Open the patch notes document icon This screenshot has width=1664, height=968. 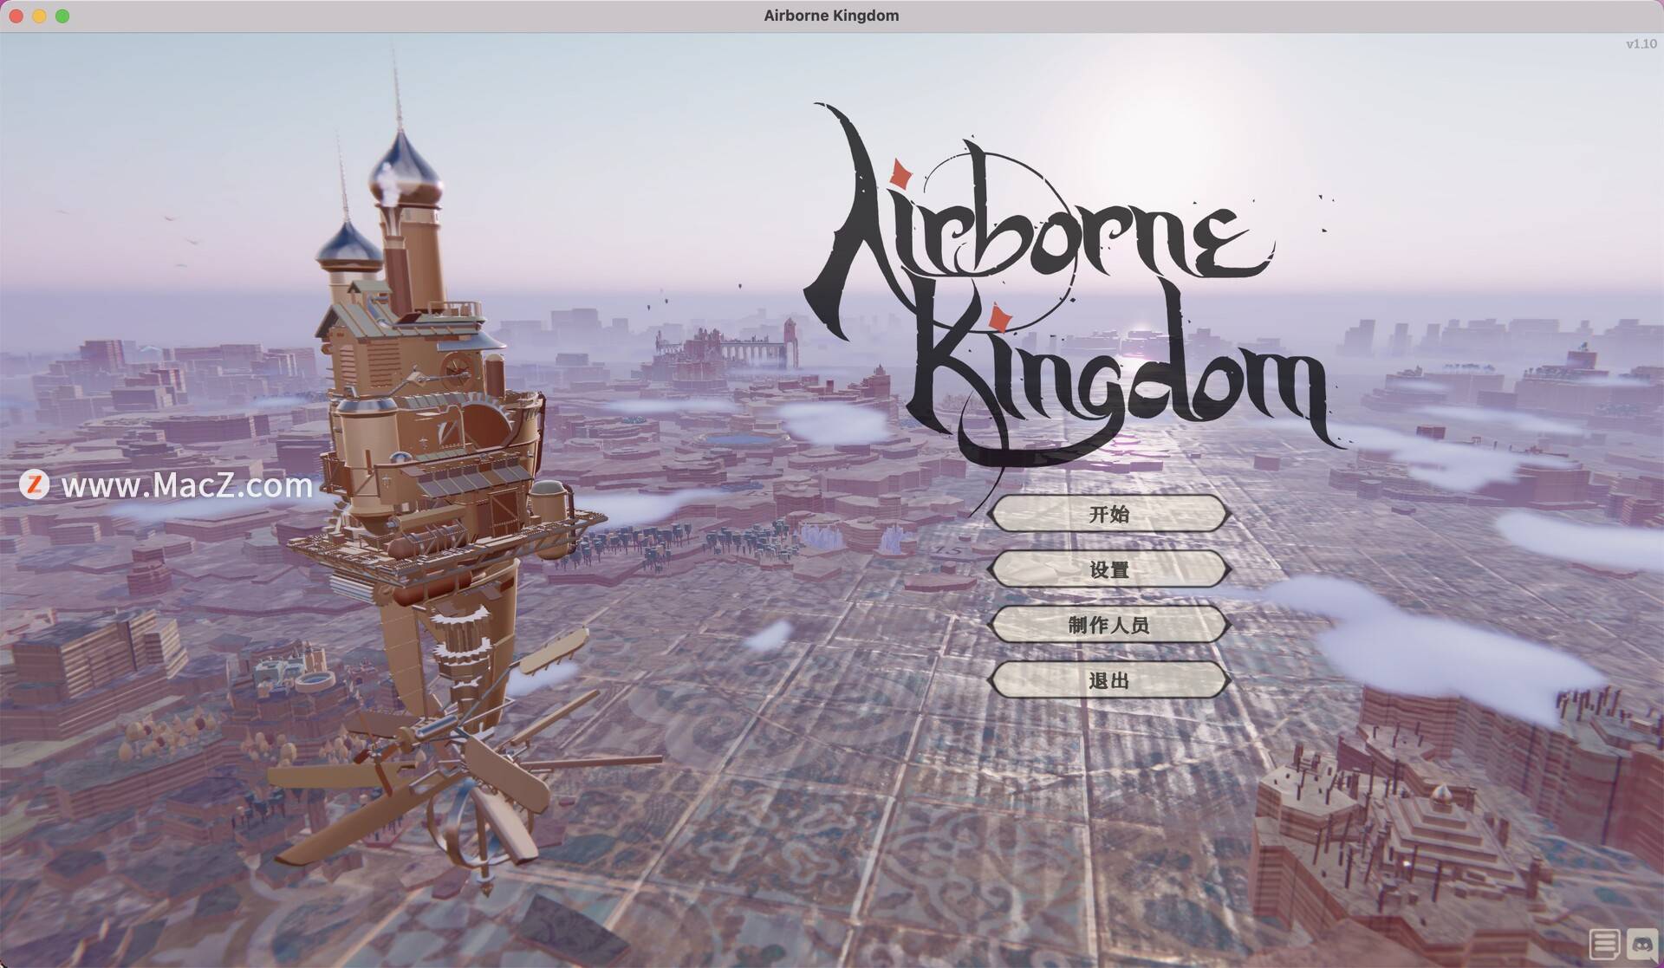1604,944
